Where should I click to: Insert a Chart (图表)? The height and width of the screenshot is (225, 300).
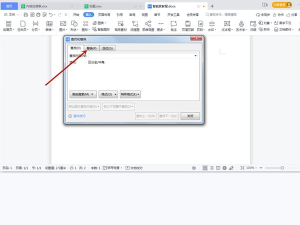pos(99,23)
